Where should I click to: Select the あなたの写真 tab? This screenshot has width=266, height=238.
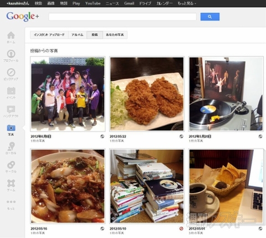(115, 35)
